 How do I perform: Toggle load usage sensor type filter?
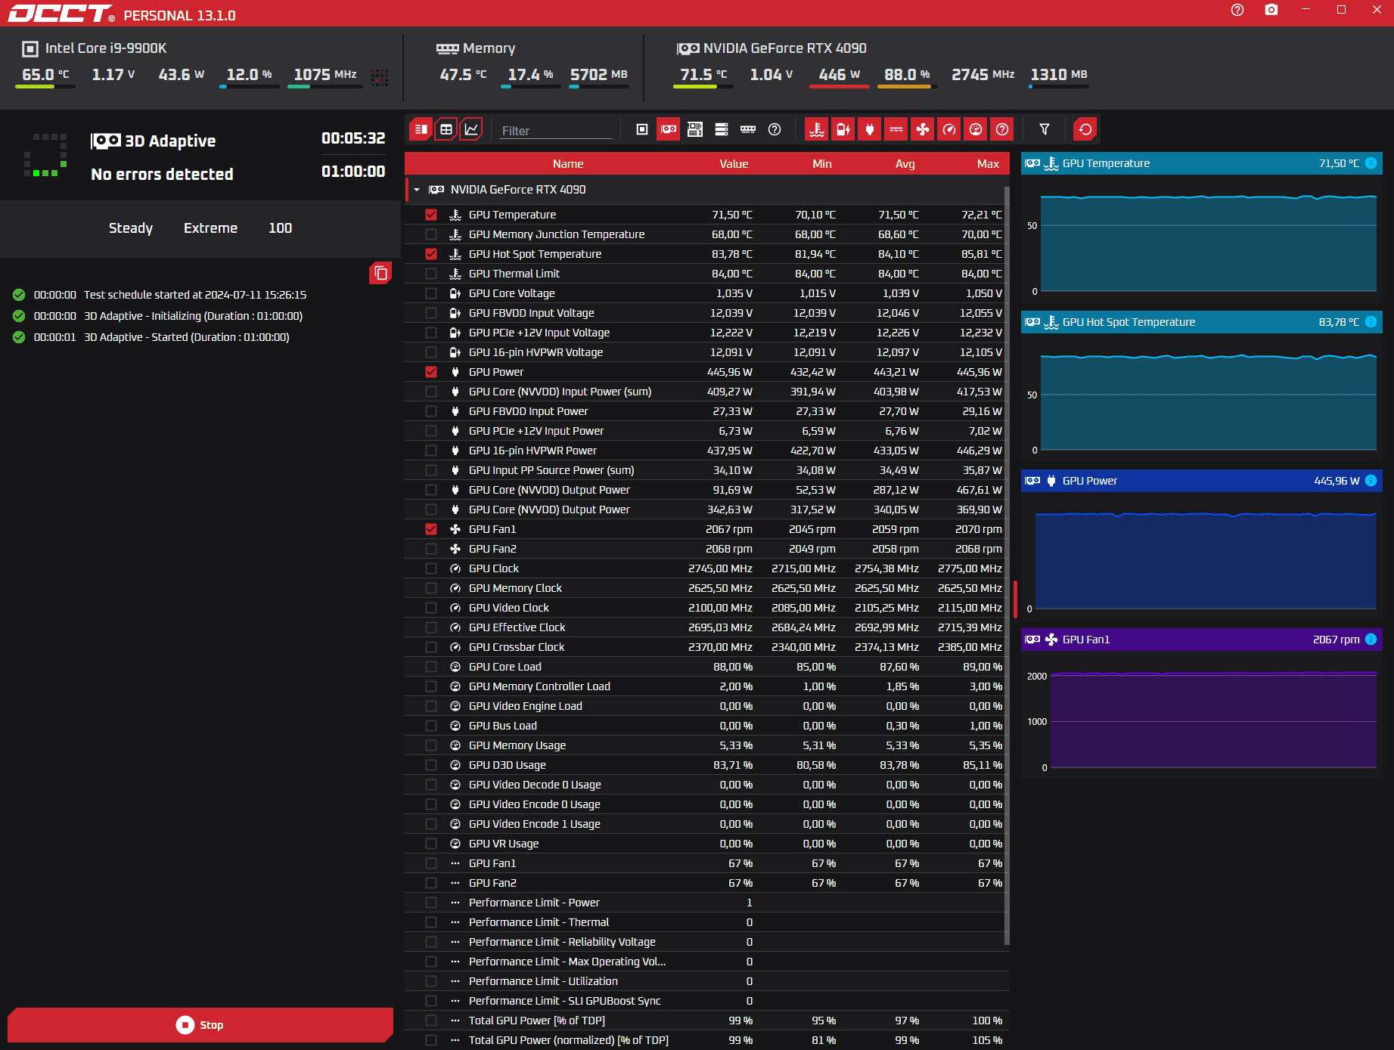pos(976,129)
